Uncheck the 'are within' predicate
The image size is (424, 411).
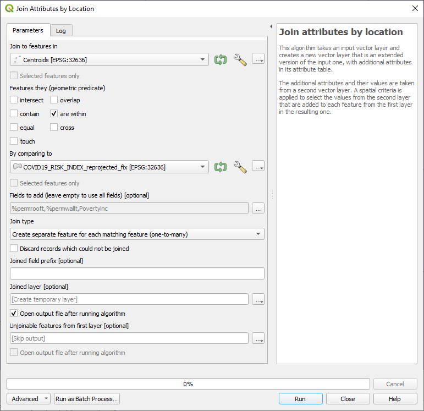[54, 114]
